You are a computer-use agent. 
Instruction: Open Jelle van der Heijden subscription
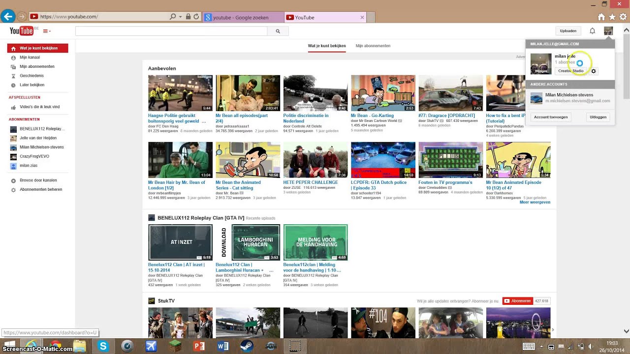33,138
